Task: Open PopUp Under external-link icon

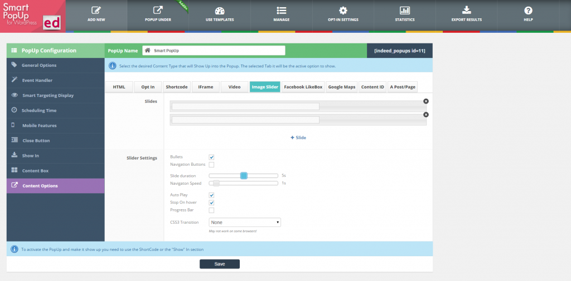Action: 158,10
